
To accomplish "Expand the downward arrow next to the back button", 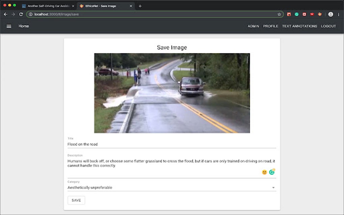I will tap(12, 14).
